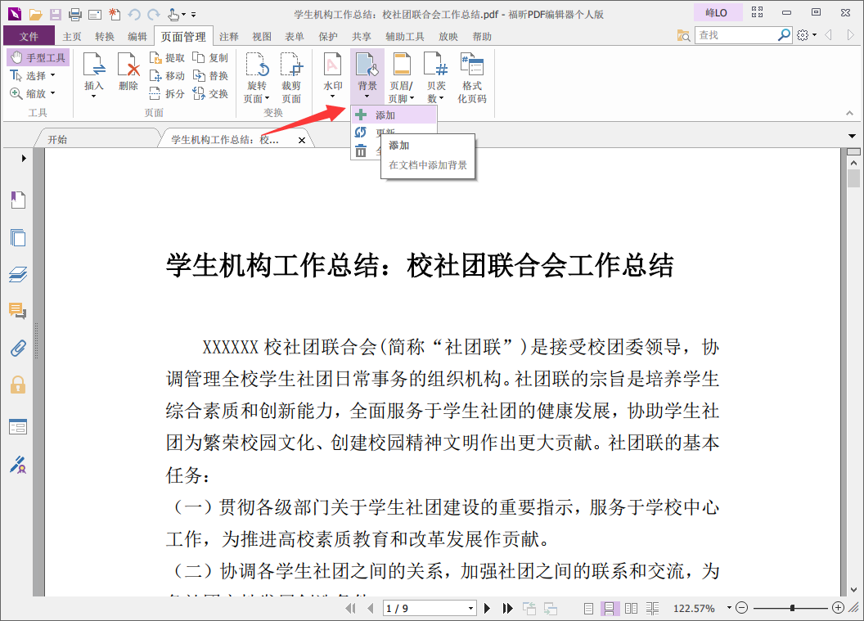The image size is (864, 621).
Task: Choose Extract pages (提取)
Action: tap(167, 57)
